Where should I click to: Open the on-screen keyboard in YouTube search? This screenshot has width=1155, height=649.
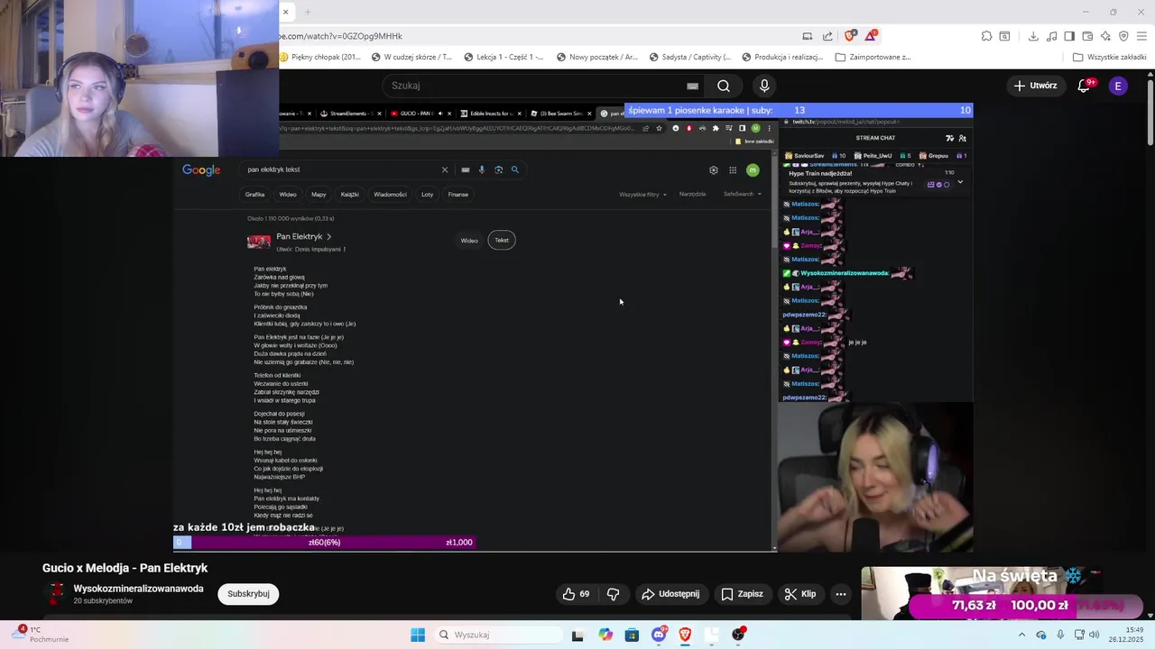[x=692, y=86]
